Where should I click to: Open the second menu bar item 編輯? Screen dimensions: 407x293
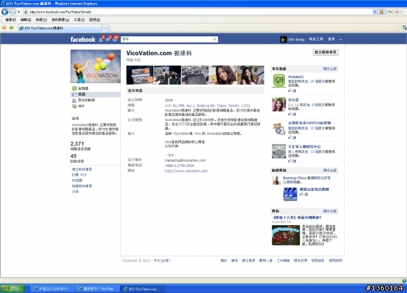tap(26, 20)
